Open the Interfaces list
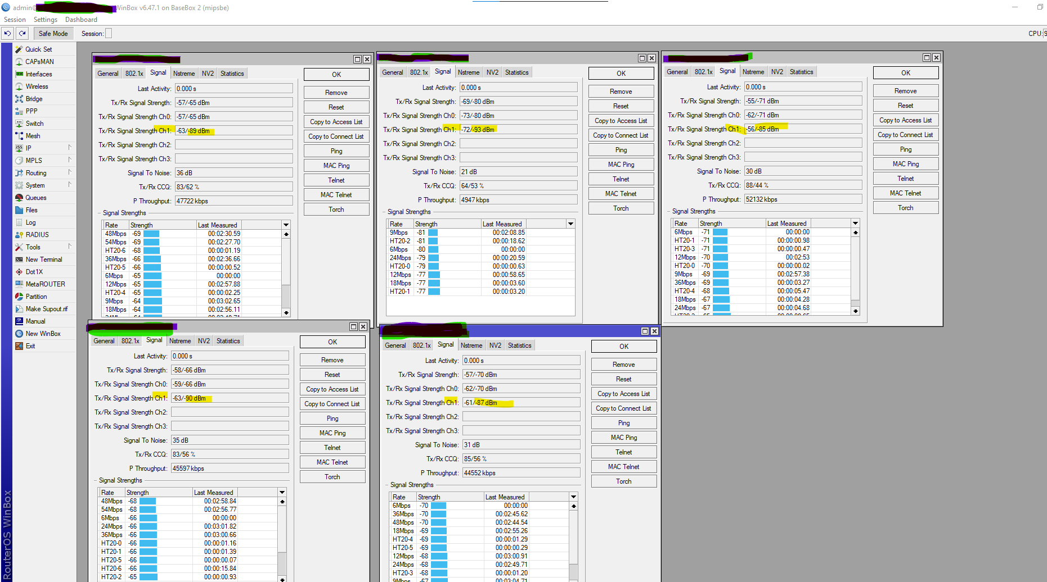This screenshot has height=582, width=1047. [x=39, y=74]
